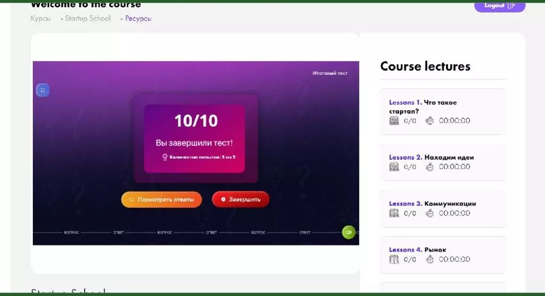
Task: Click the book icon under Lessons 3
Action: 394,213
